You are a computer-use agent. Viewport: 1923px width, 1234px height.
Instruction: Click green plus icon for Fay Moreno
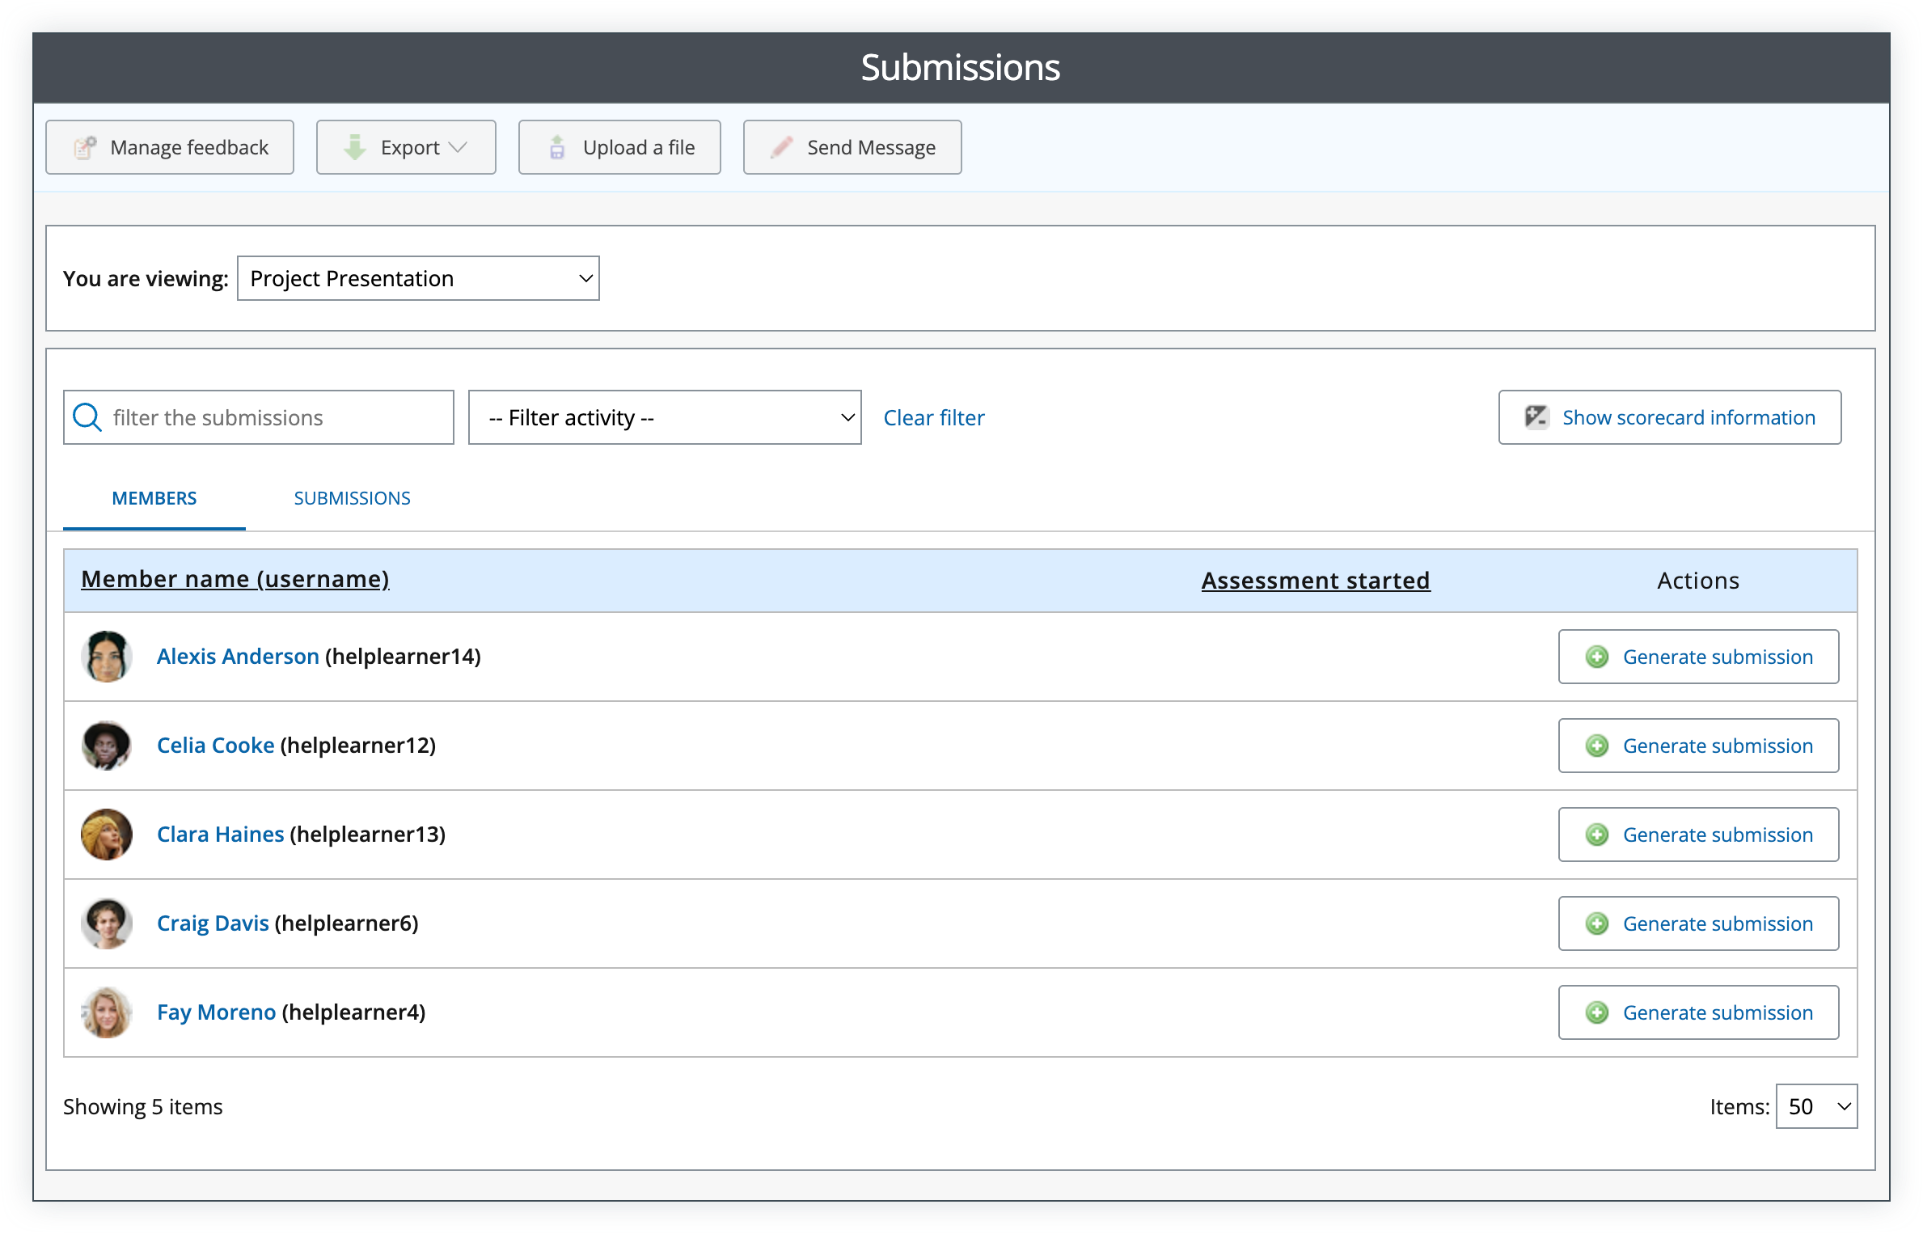(1596, 1012)
